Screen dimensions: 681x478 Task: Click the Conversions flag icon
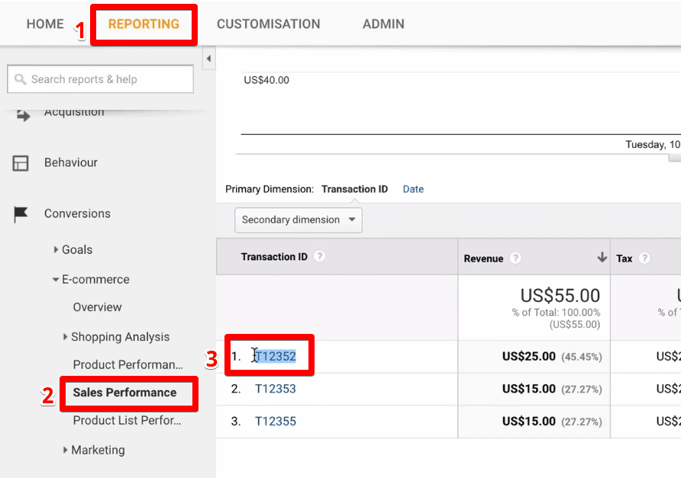pos(21,213)
